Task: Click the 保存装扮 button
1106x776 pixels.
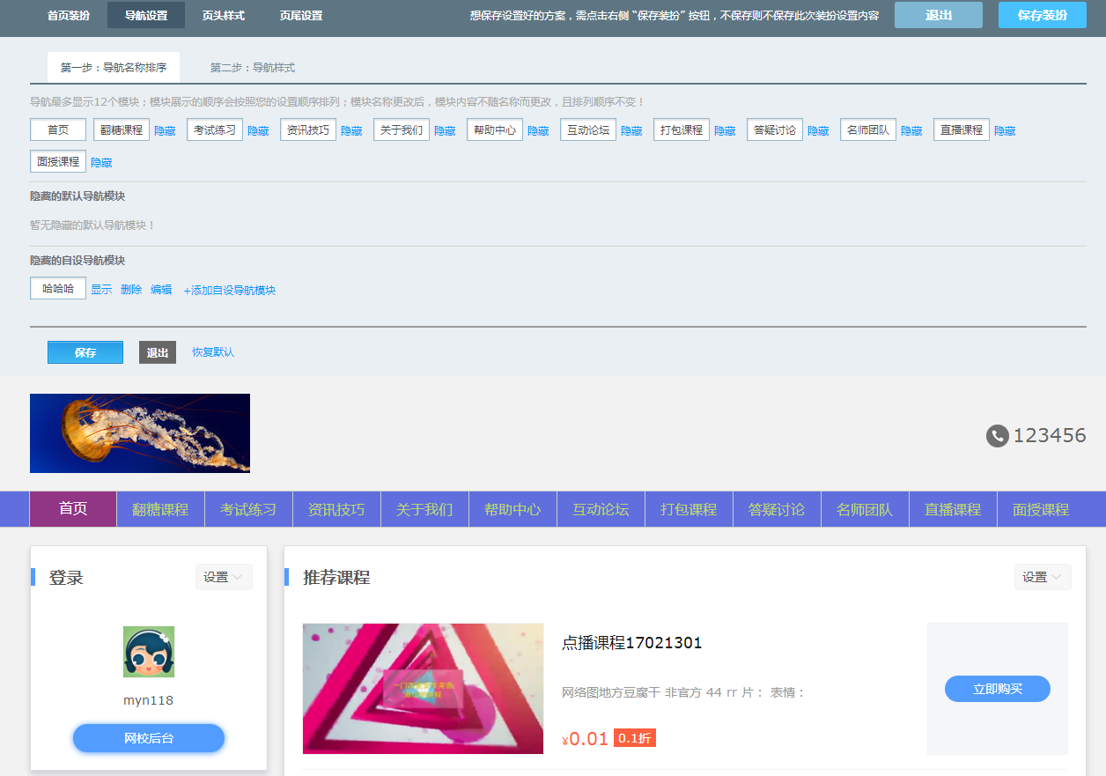Action: coord(1042,15)
